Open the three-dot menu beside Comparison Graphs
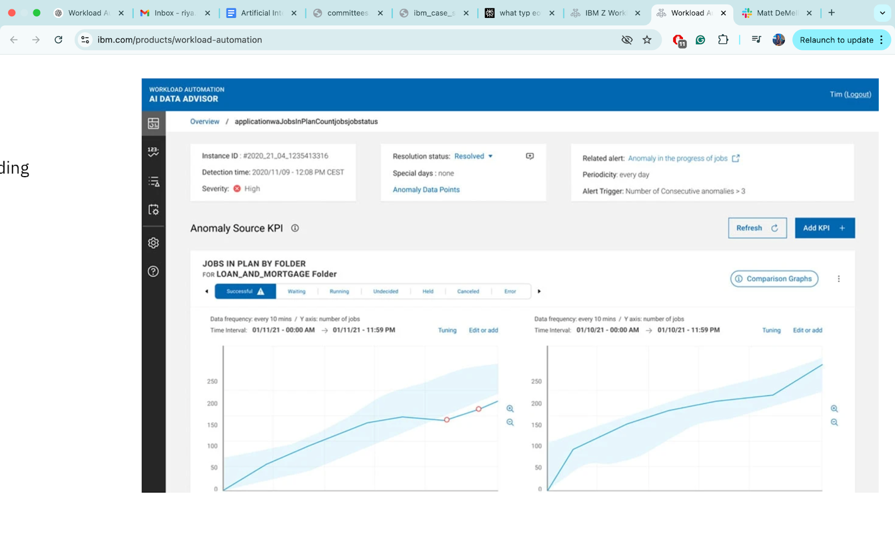Image resolution: width=895 pixels, height=559 pixels. pos(839,279)
